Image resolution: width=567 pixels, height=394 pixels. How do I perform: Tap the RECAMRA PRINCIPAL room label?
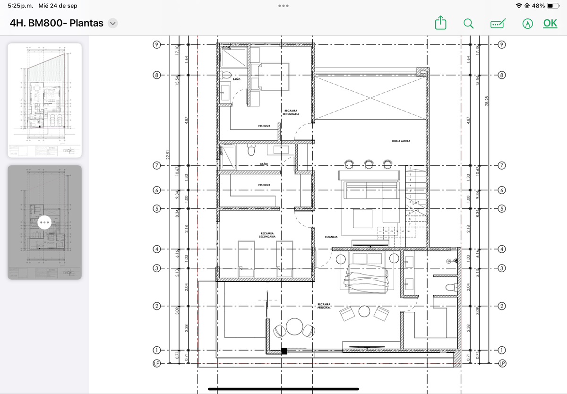[x=324, y=306]
